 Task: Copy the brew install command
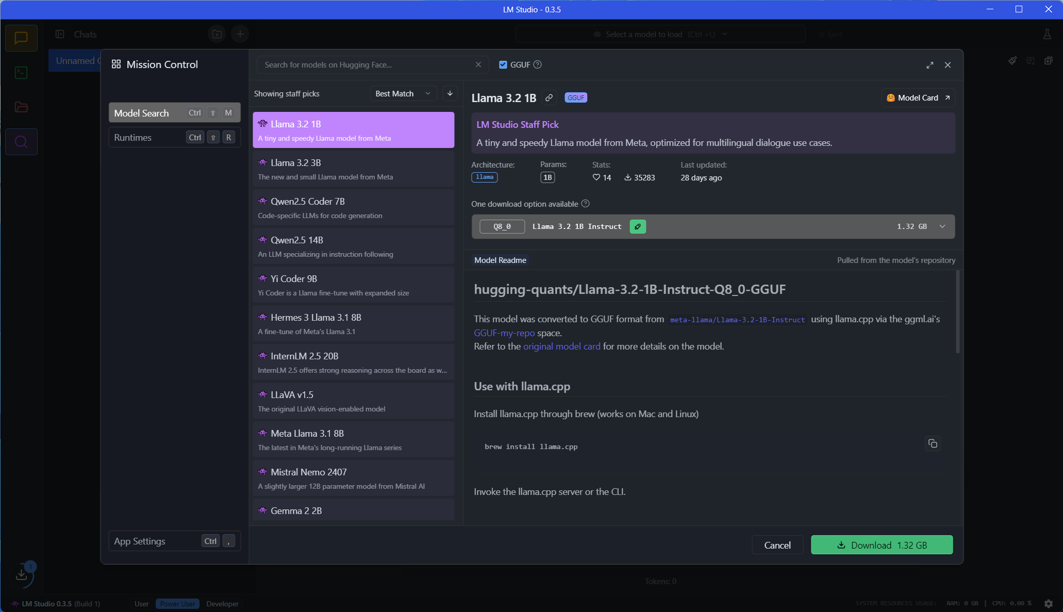pos(933,443)
